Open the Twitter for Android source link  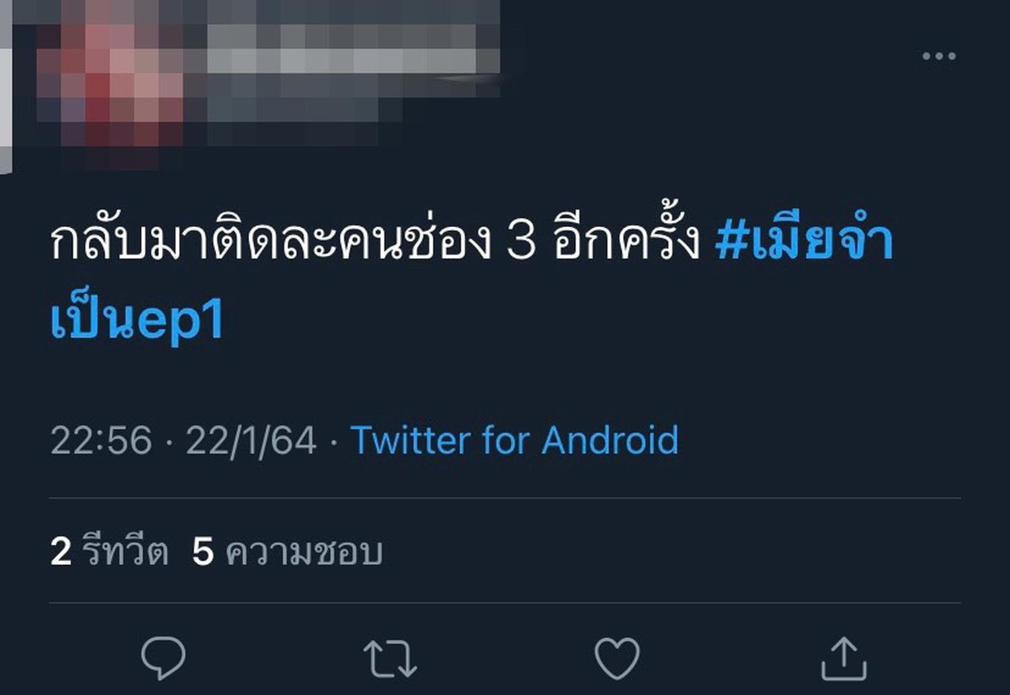coord(514,440)
